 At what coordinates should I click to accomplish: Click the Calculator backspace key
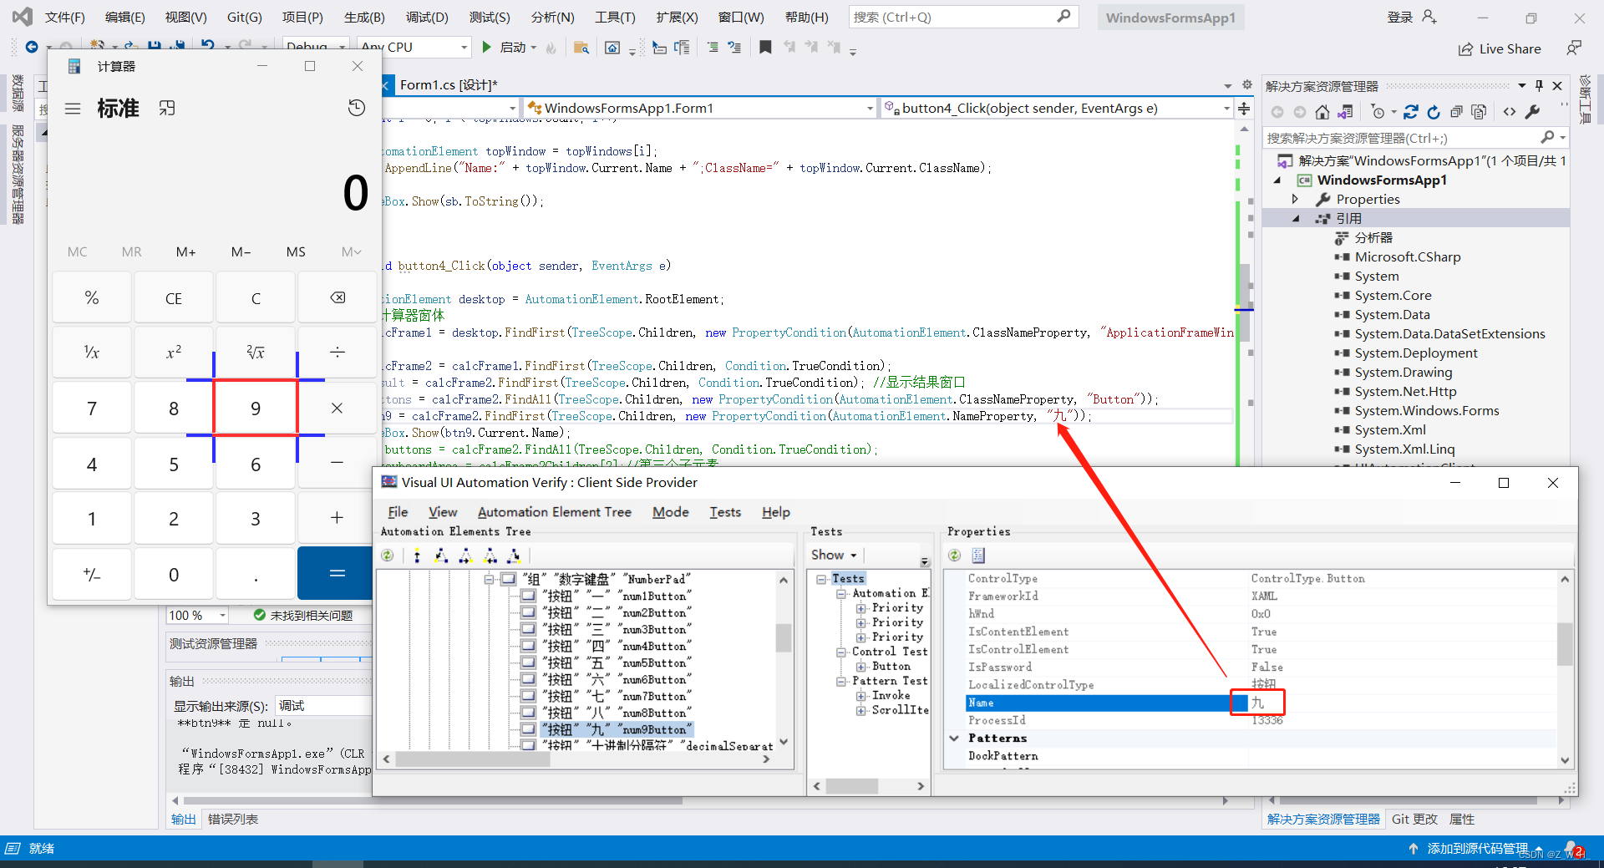pyautogui.click(x=338, y=298)
